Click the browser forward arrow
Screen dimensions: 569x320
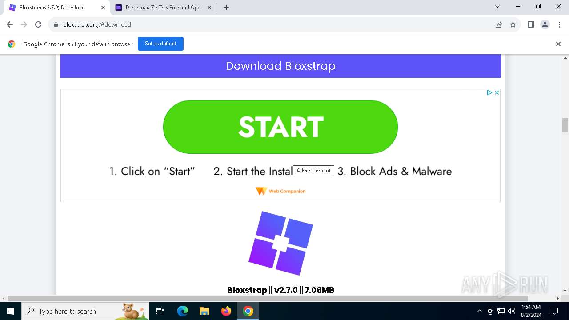click(x=24, y=24)
